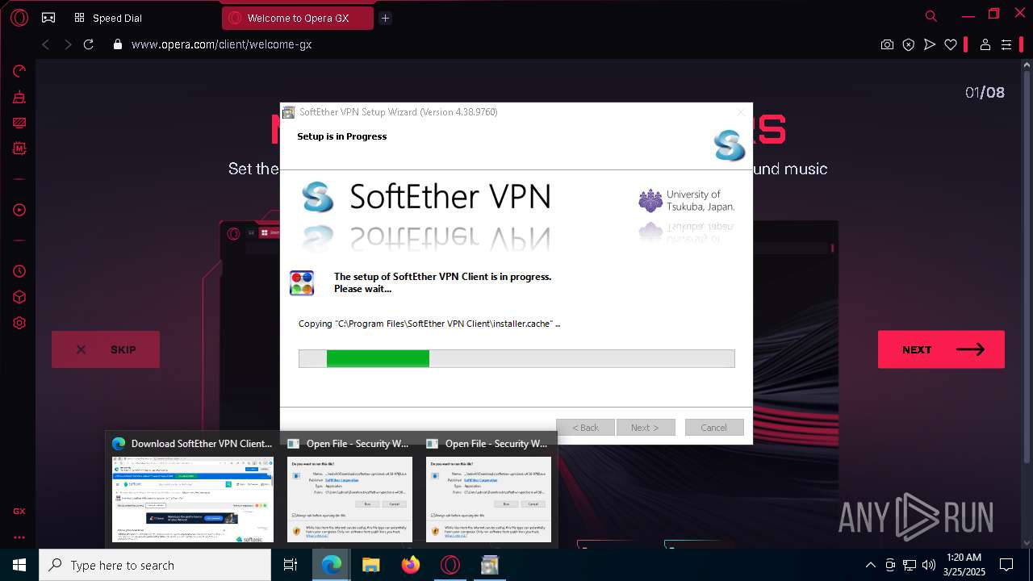Screen dimensions: 1033x581
Task: Launch Firefox from taskbar
Action: pos(410,565)
